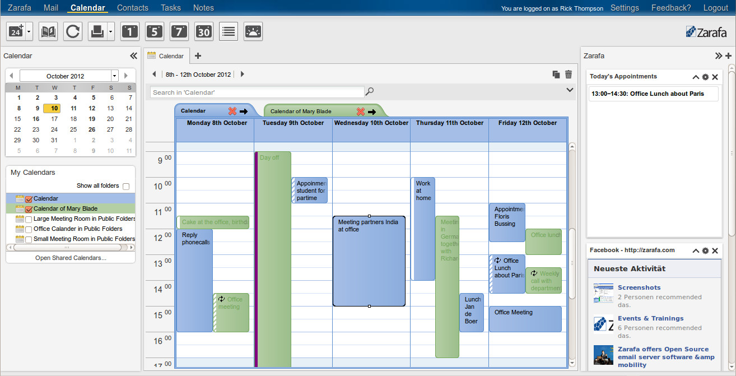The width and height of the screenshot is (736, 376).
Task: Go to the Contacts tab
Action: (x=133, y=8)
